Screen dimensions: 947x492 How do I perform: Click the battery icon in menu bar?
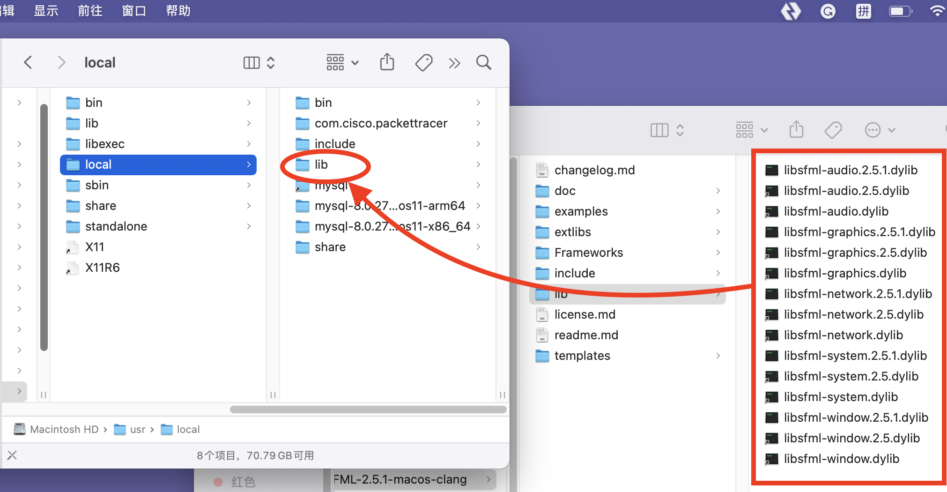(x=900, y=11)
